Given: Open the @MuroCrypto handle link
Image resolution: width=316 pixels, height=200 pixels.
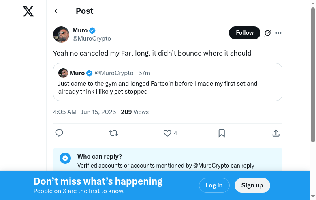Looking at the screenshot, I should click(x=92, y=39).
